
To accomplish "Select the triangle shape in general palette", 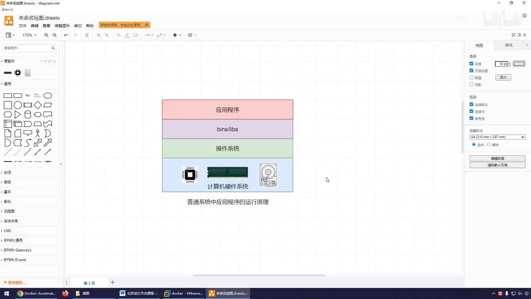I will pyautogui.click(x=18, y=115).
